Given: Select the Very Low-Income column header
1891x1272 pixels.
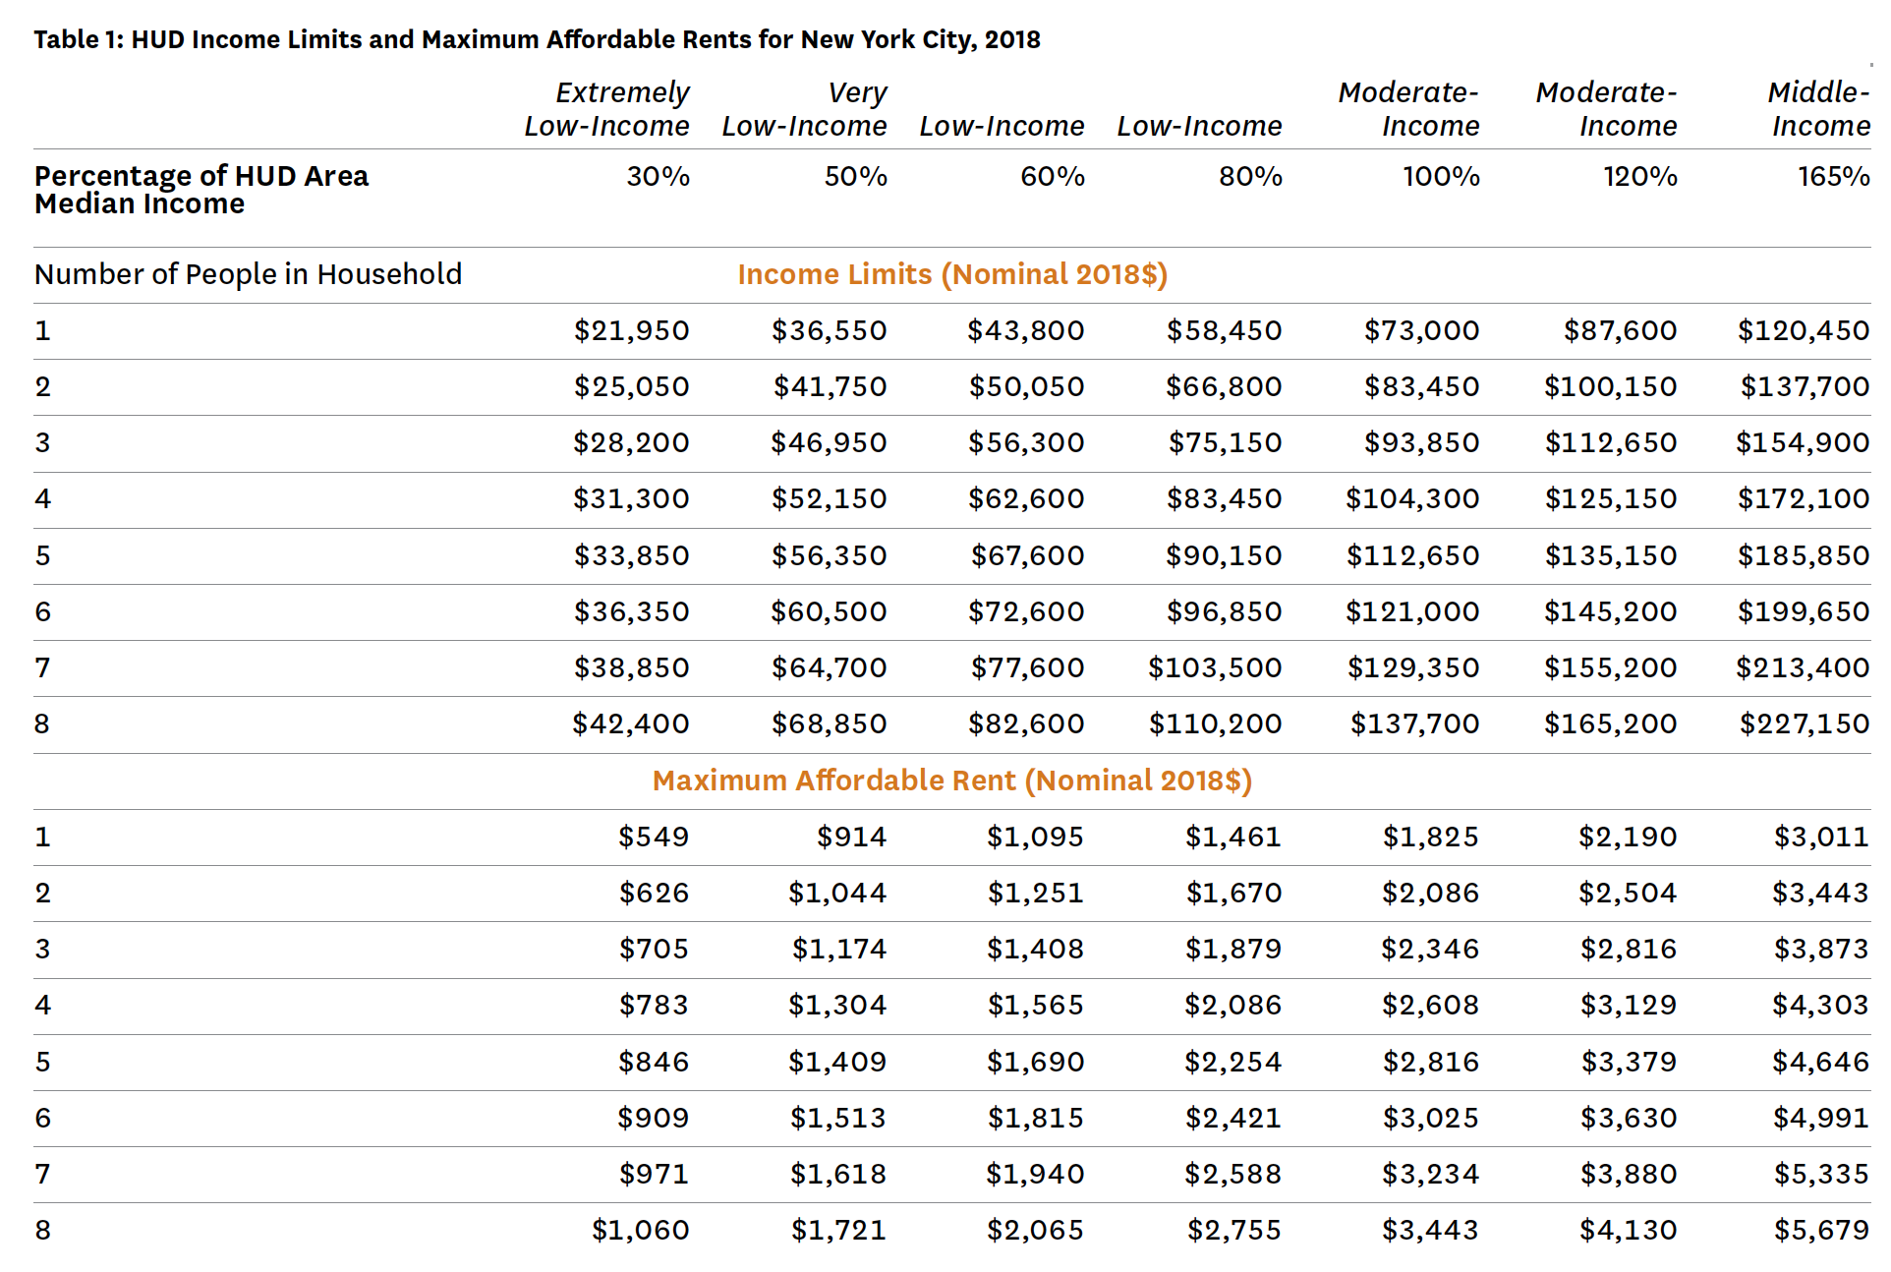Looking at the screenshot, I should (804, 109).
